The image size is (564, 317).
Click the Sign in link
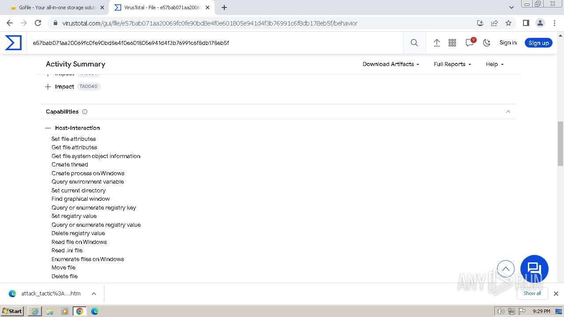coord(508,43)
